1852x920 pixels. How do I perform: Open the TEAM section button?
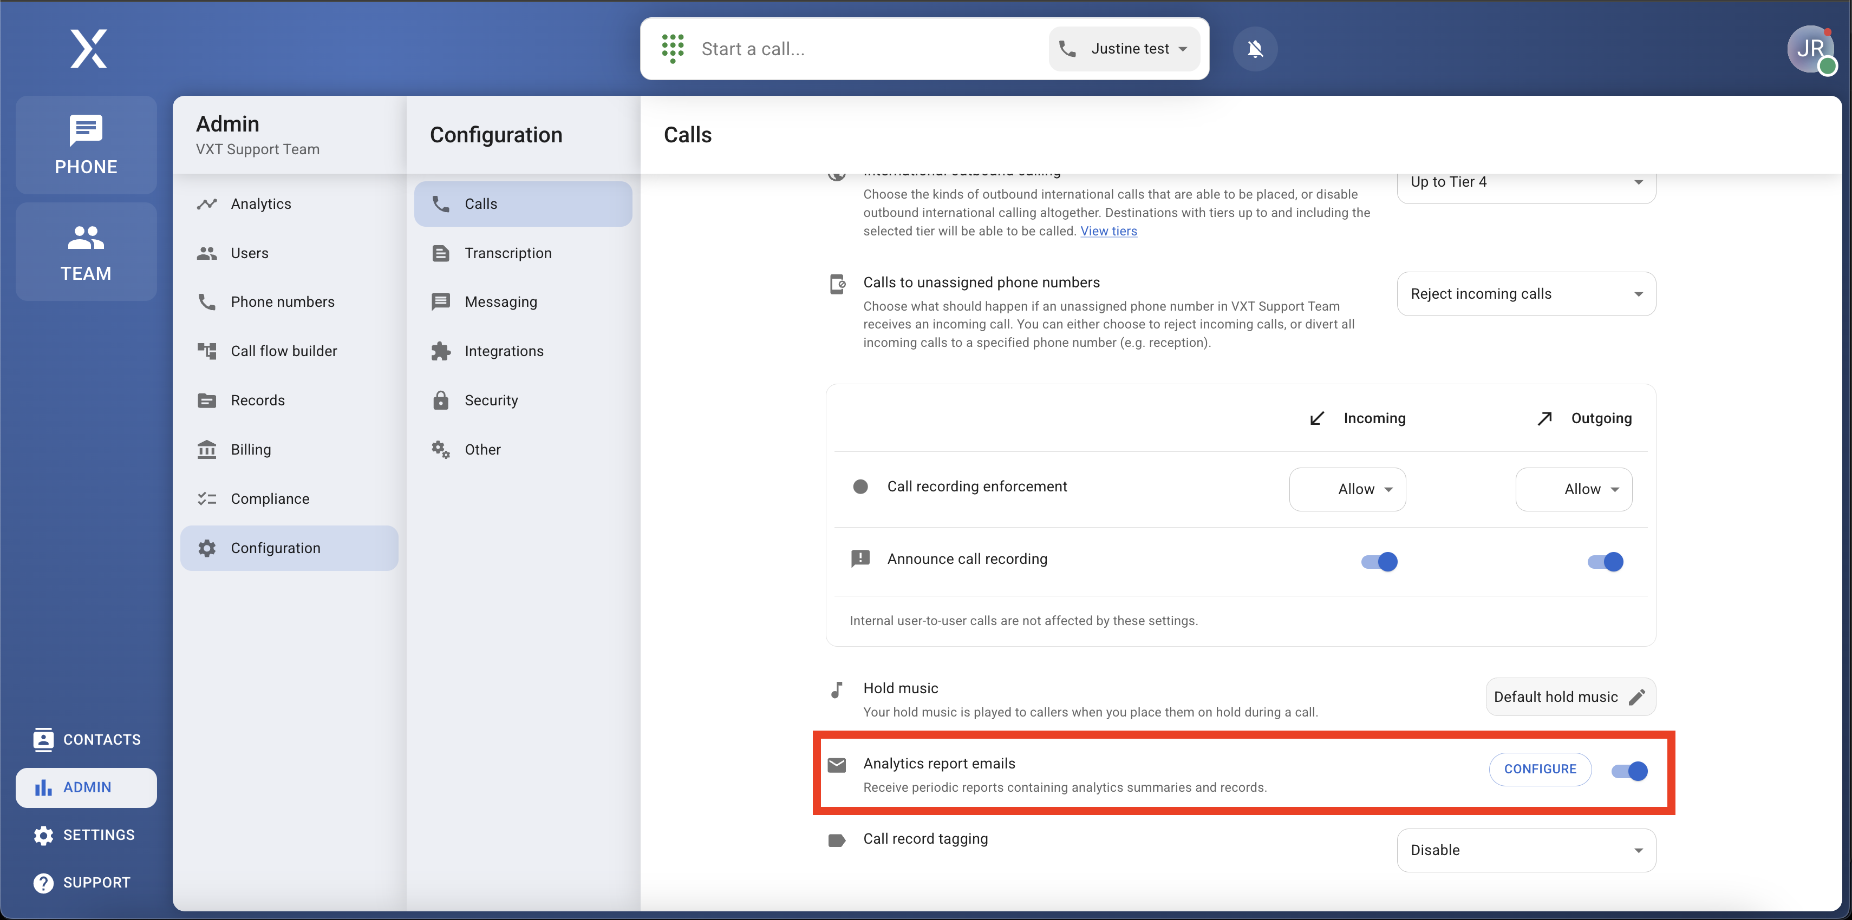pos(86,252)
